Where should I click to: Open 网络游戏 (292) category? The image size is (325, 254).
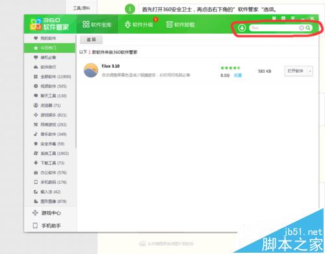[50, 125]
